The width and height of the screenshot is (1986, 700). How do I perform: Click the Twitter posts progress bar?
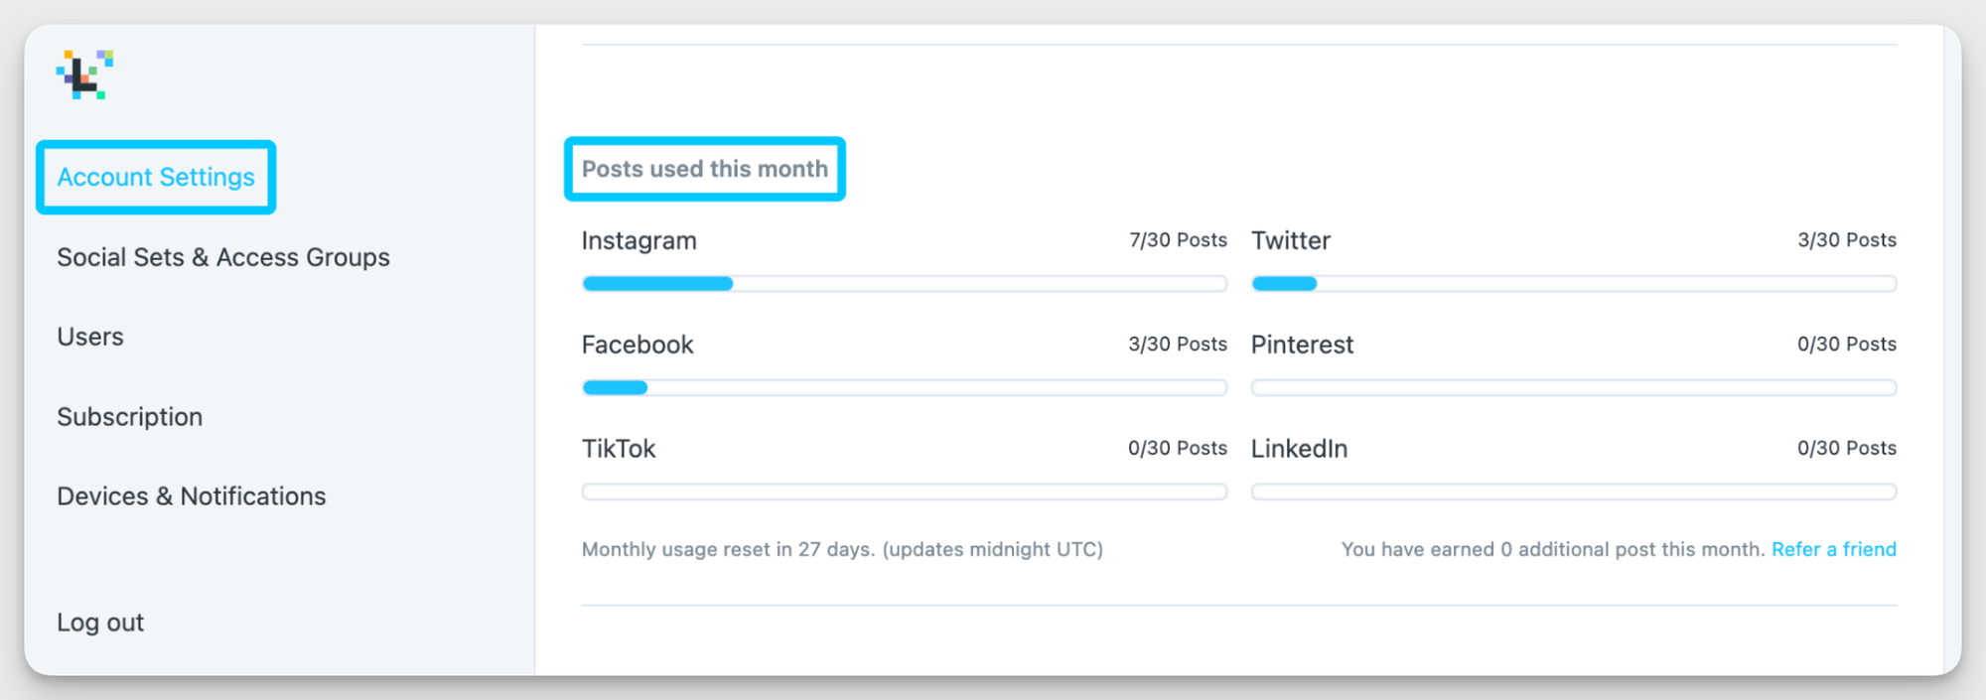[x=1574, y=284]
